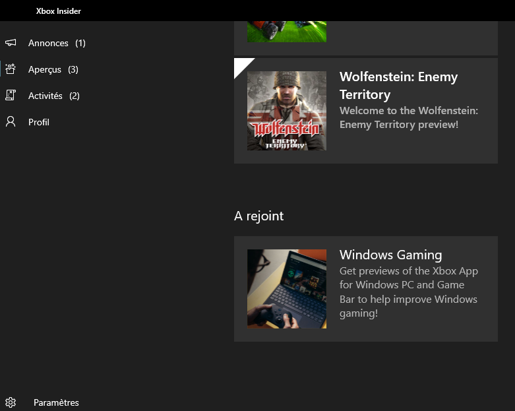The width and height of the screenshot is (515, 411).
Task: Click the Aperçus sparkle box icon
Action: (x=11, y=69)
